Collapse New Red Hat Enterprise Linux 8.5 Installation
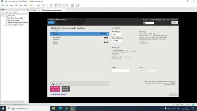 pos(51,28)
